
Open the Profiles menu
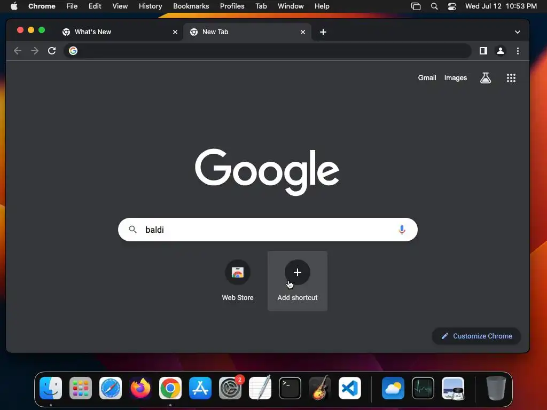tap(232, 6)
